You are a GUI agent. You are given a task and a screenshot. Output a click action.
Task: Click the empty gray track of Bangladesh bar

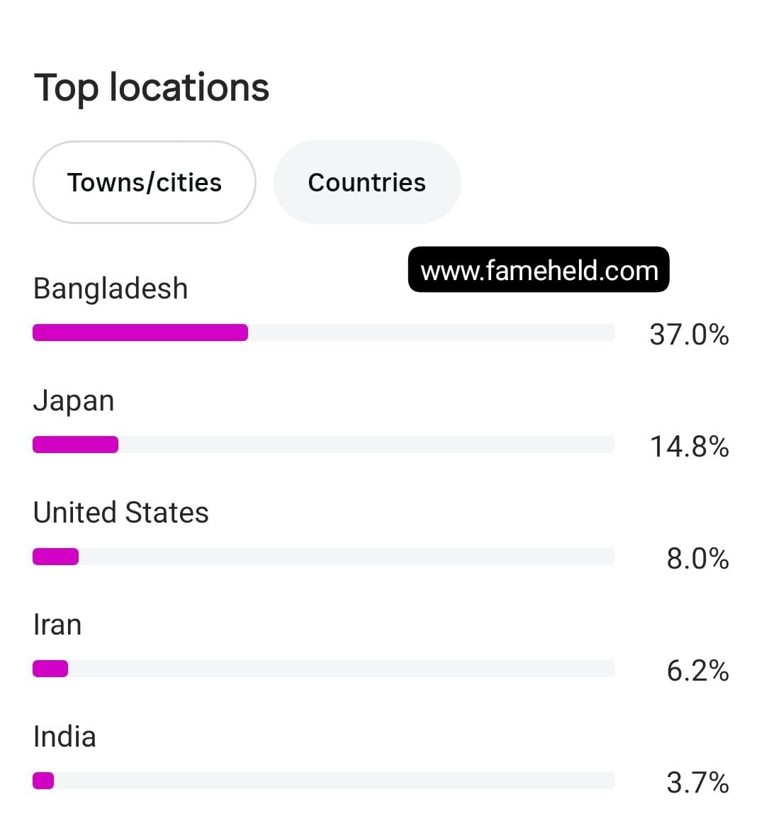click(432, 333)
